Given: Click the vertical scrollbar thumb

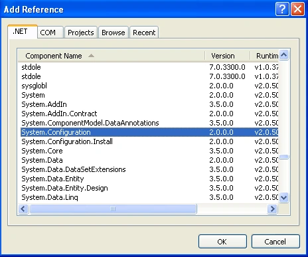Looking at the screenshot, I should pyautogui.click(x=284, y=157).
